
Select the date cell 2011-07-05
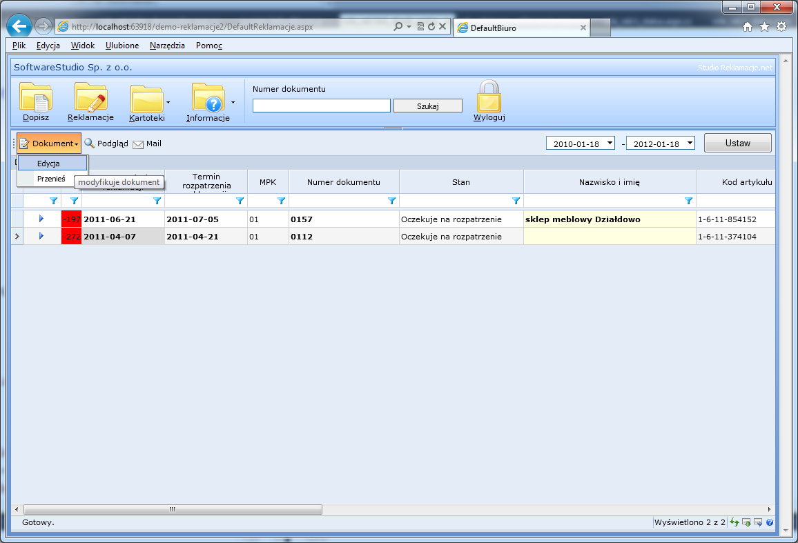point(206,219)
